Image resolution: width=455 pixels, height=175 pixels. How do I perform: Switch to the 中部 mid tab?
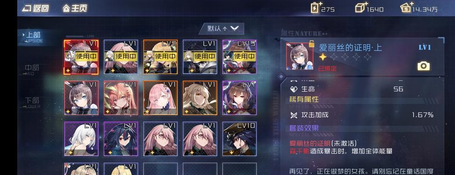(32, 70)
